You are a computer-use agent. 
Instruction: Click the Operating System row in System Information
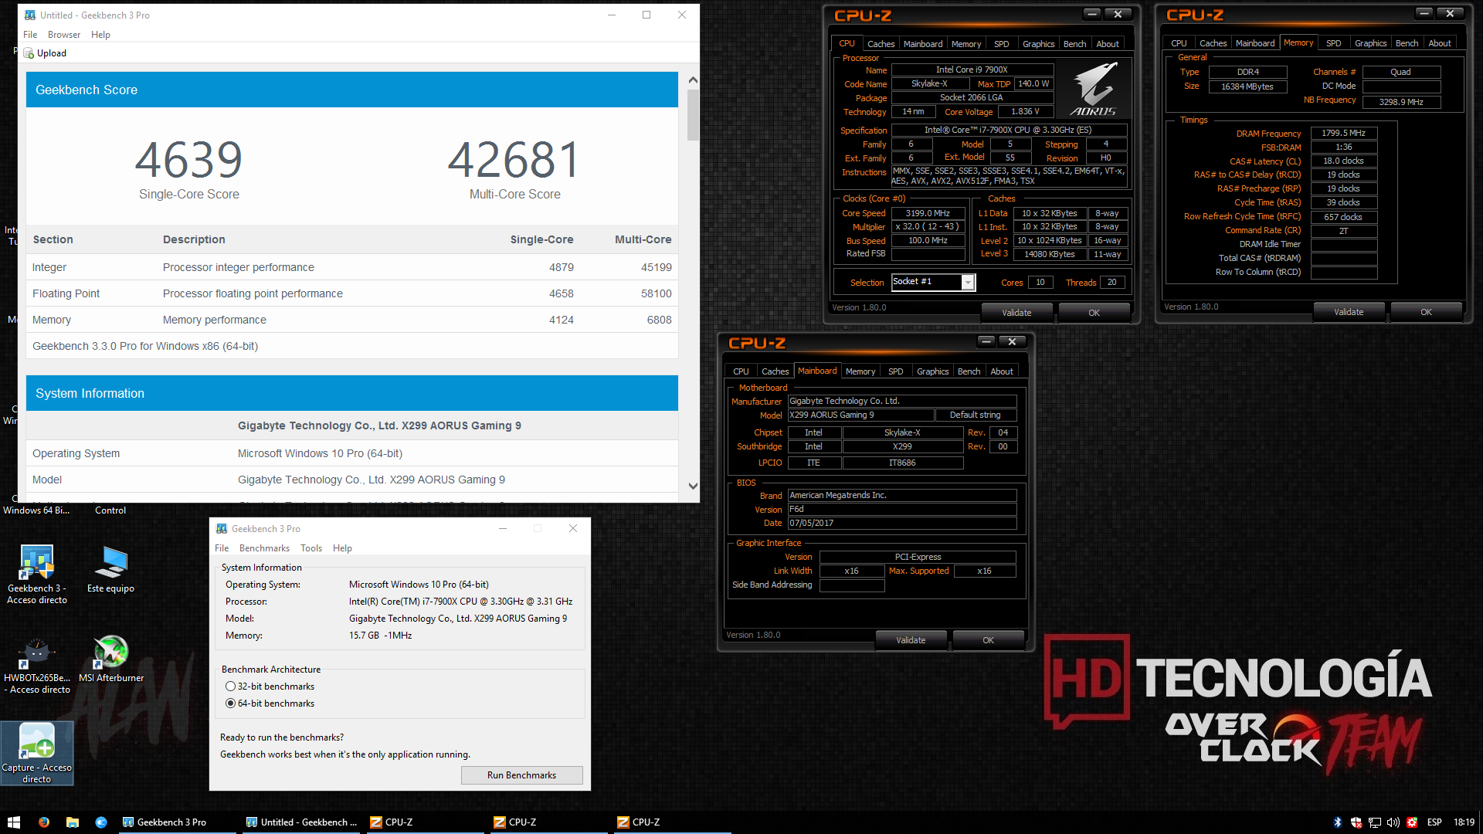(x=352, y=453)
